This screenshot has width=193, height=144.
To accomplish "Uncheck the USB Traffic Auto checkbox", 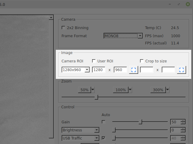I will [x=103, y=138].
